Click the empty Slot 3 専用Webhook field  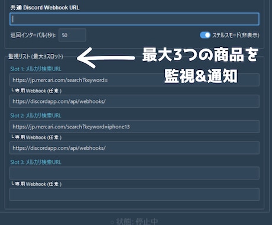[134, 194]
